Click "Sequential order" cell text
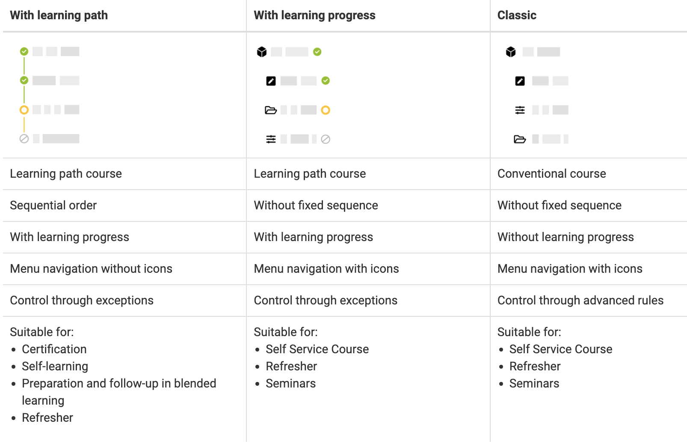 (x=53, y=205)
